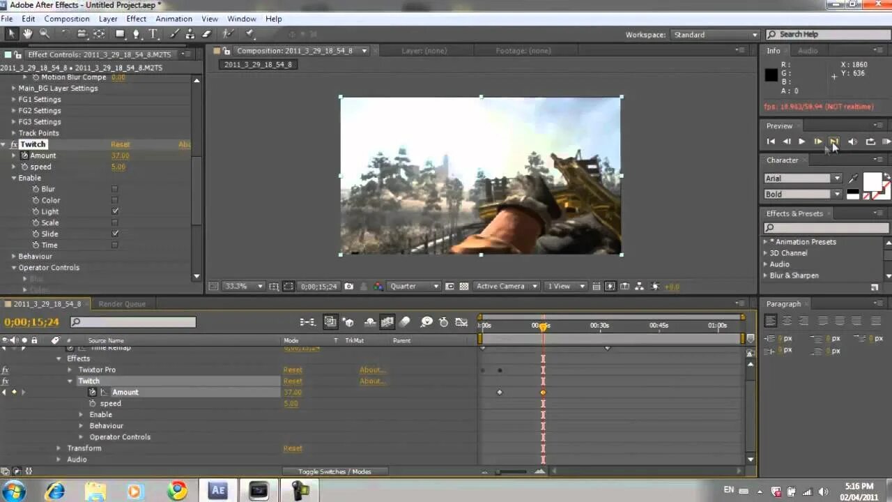The image size is (892, 502).
Task: Take a snapshot with the camera icon
Action: click(349, 286)
